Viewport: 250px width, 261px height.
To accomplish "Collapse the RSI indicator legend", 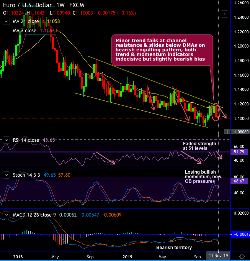I will click(6, 140).
